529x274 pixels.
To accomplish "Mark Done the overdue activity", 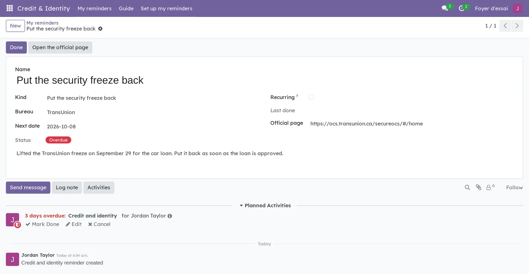I will [42, 224].
